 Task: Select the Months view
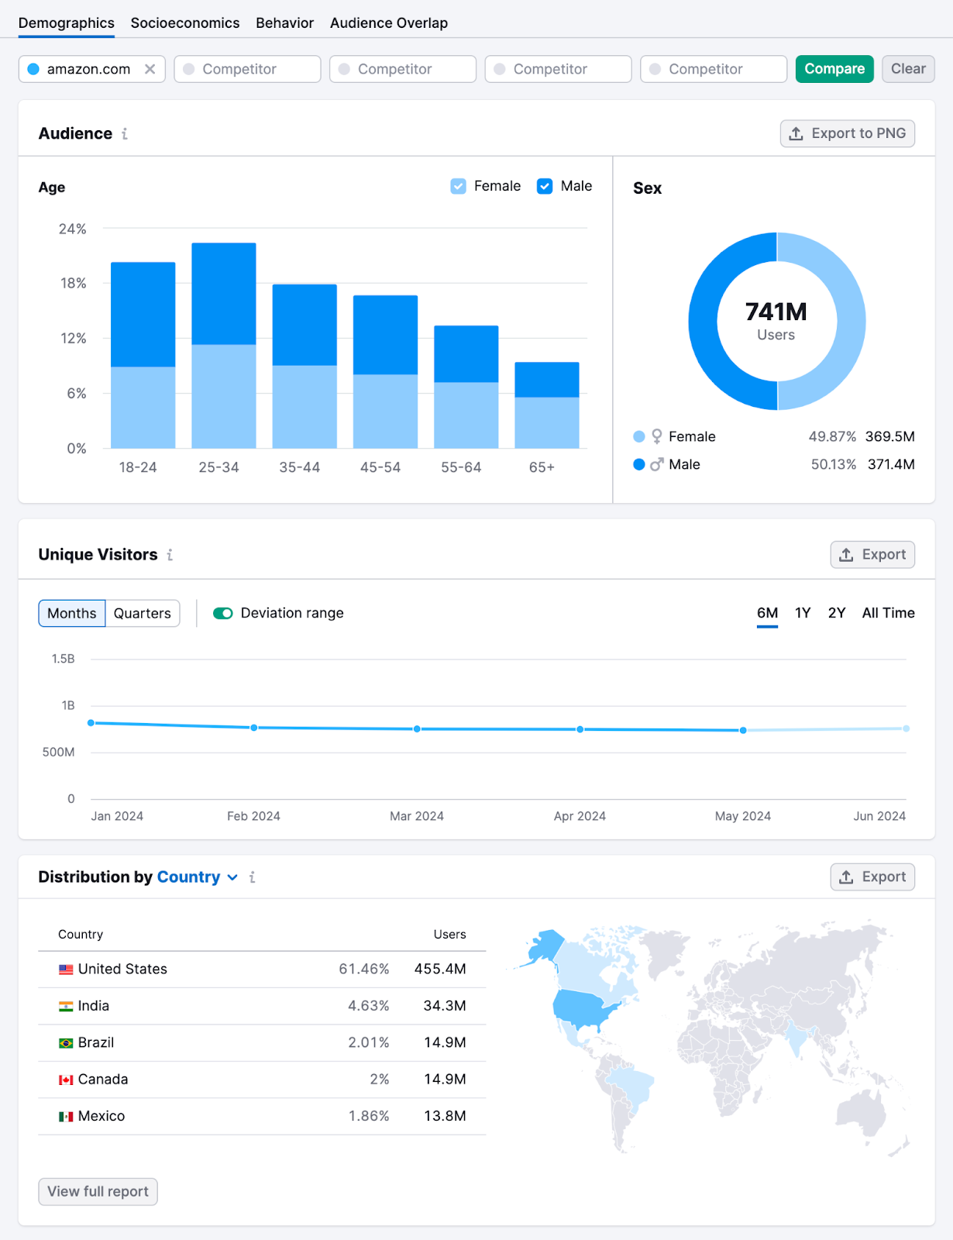tap(72, 613)
